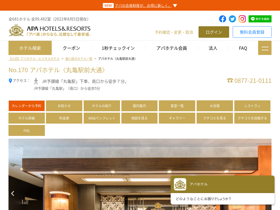The height and width of the screenshot is (210, 280).
Task: Open APA Hotels Facebook page icon
Action: click(223, 19)
